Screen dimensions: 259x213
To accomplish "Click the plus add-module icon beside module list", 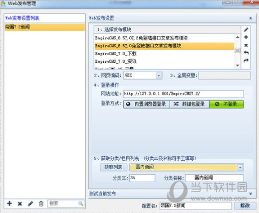I will [246, 37].
